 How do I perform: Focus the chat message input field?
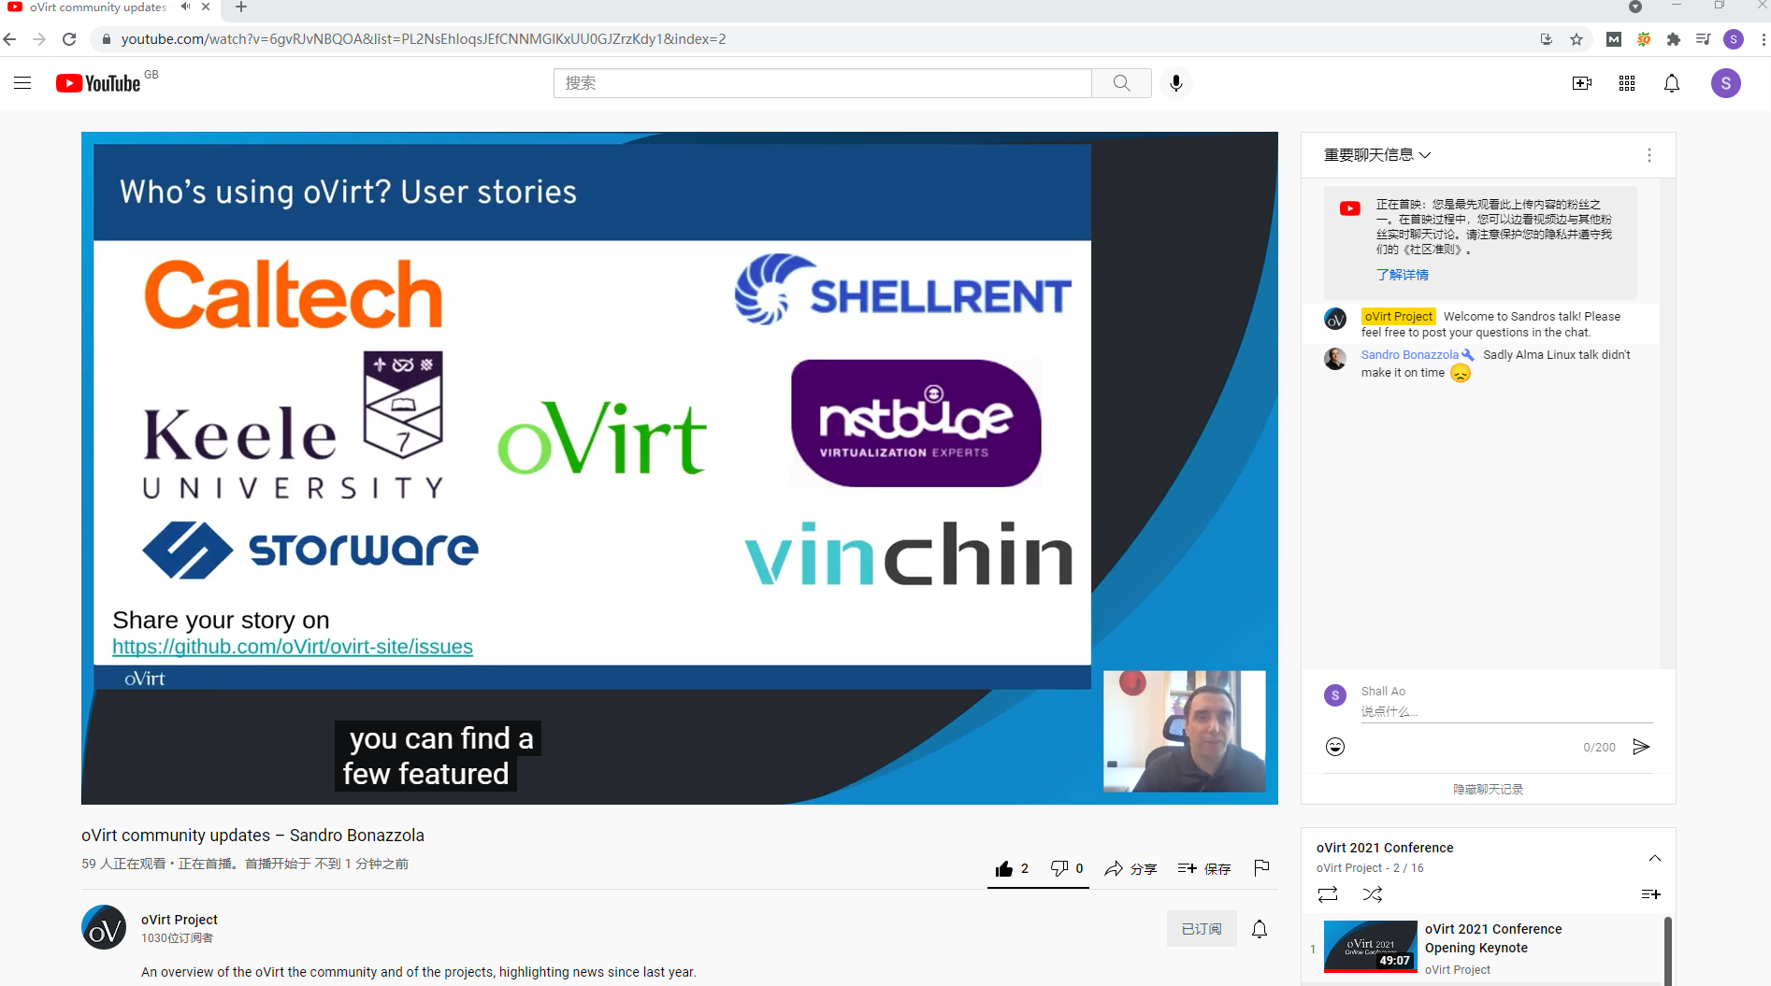(1506, 712)
